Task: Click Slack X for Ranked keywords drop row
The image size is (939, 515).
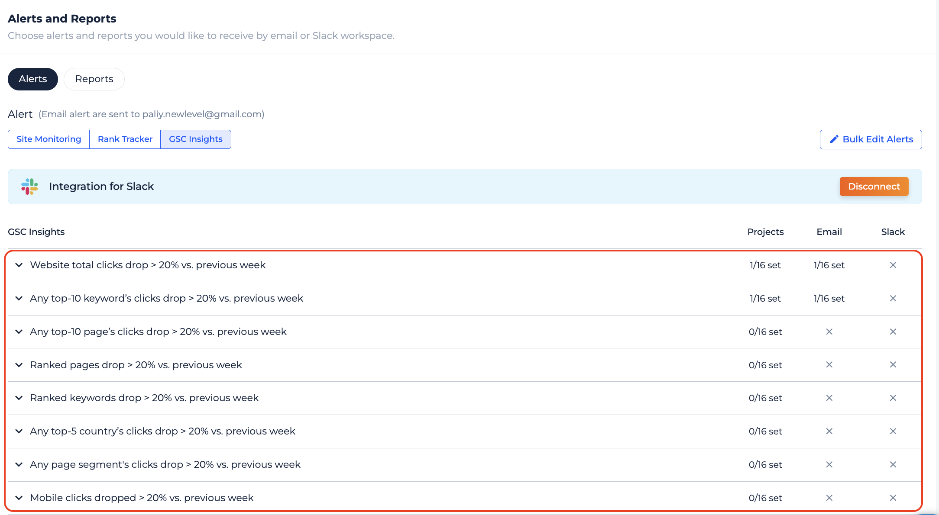Action: click(x=893, y=398)
